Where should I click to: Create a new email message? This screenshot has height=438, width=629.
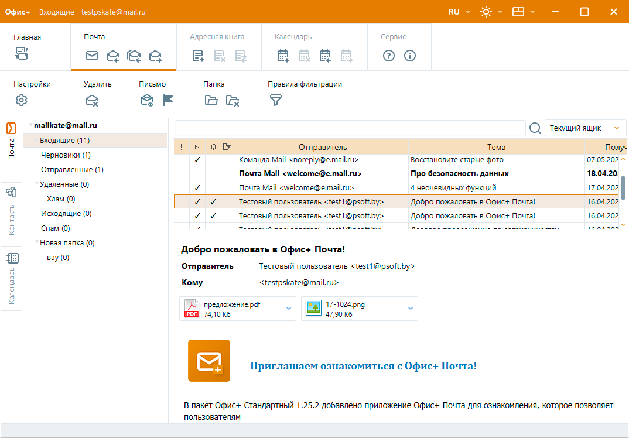coord(91,56)
